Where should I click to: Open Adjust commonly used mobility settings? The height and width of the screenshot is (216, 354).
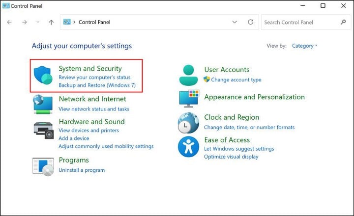[106, 146]
